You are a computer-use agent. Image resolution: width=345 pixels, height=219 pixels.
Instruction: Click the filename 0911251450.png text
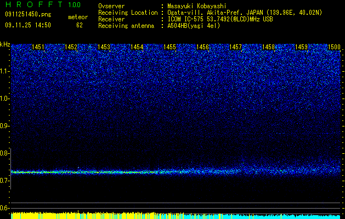(x=28, y=14)
